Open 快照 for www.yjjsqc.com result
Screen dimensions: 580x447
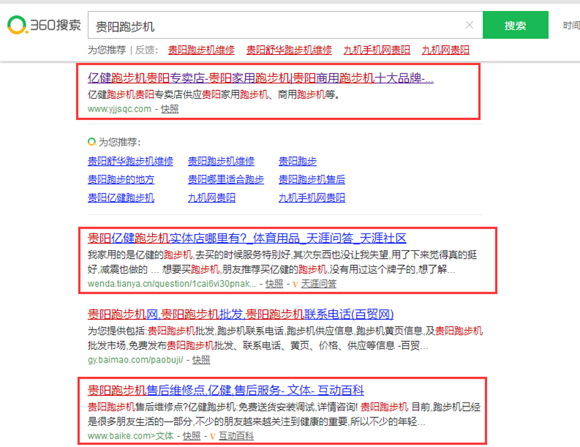click(x=169, y=109)
